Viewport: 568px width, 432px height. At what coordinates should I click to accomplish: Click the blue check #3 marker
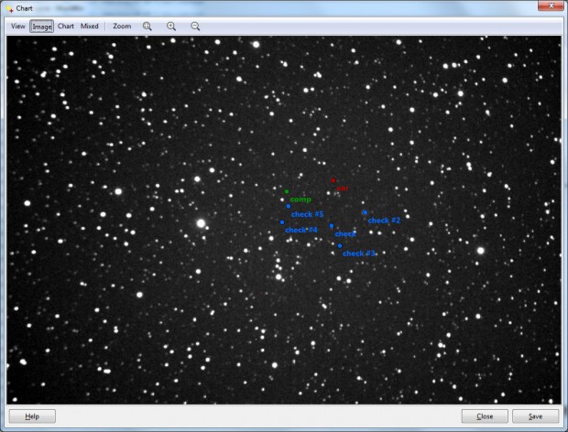point(340,245)
